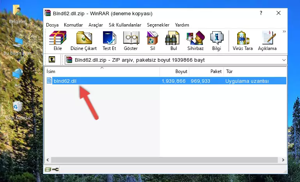Open the address bar dropdown arrow
This screenshot has width=300, height=182.
[x=284, y=60]
